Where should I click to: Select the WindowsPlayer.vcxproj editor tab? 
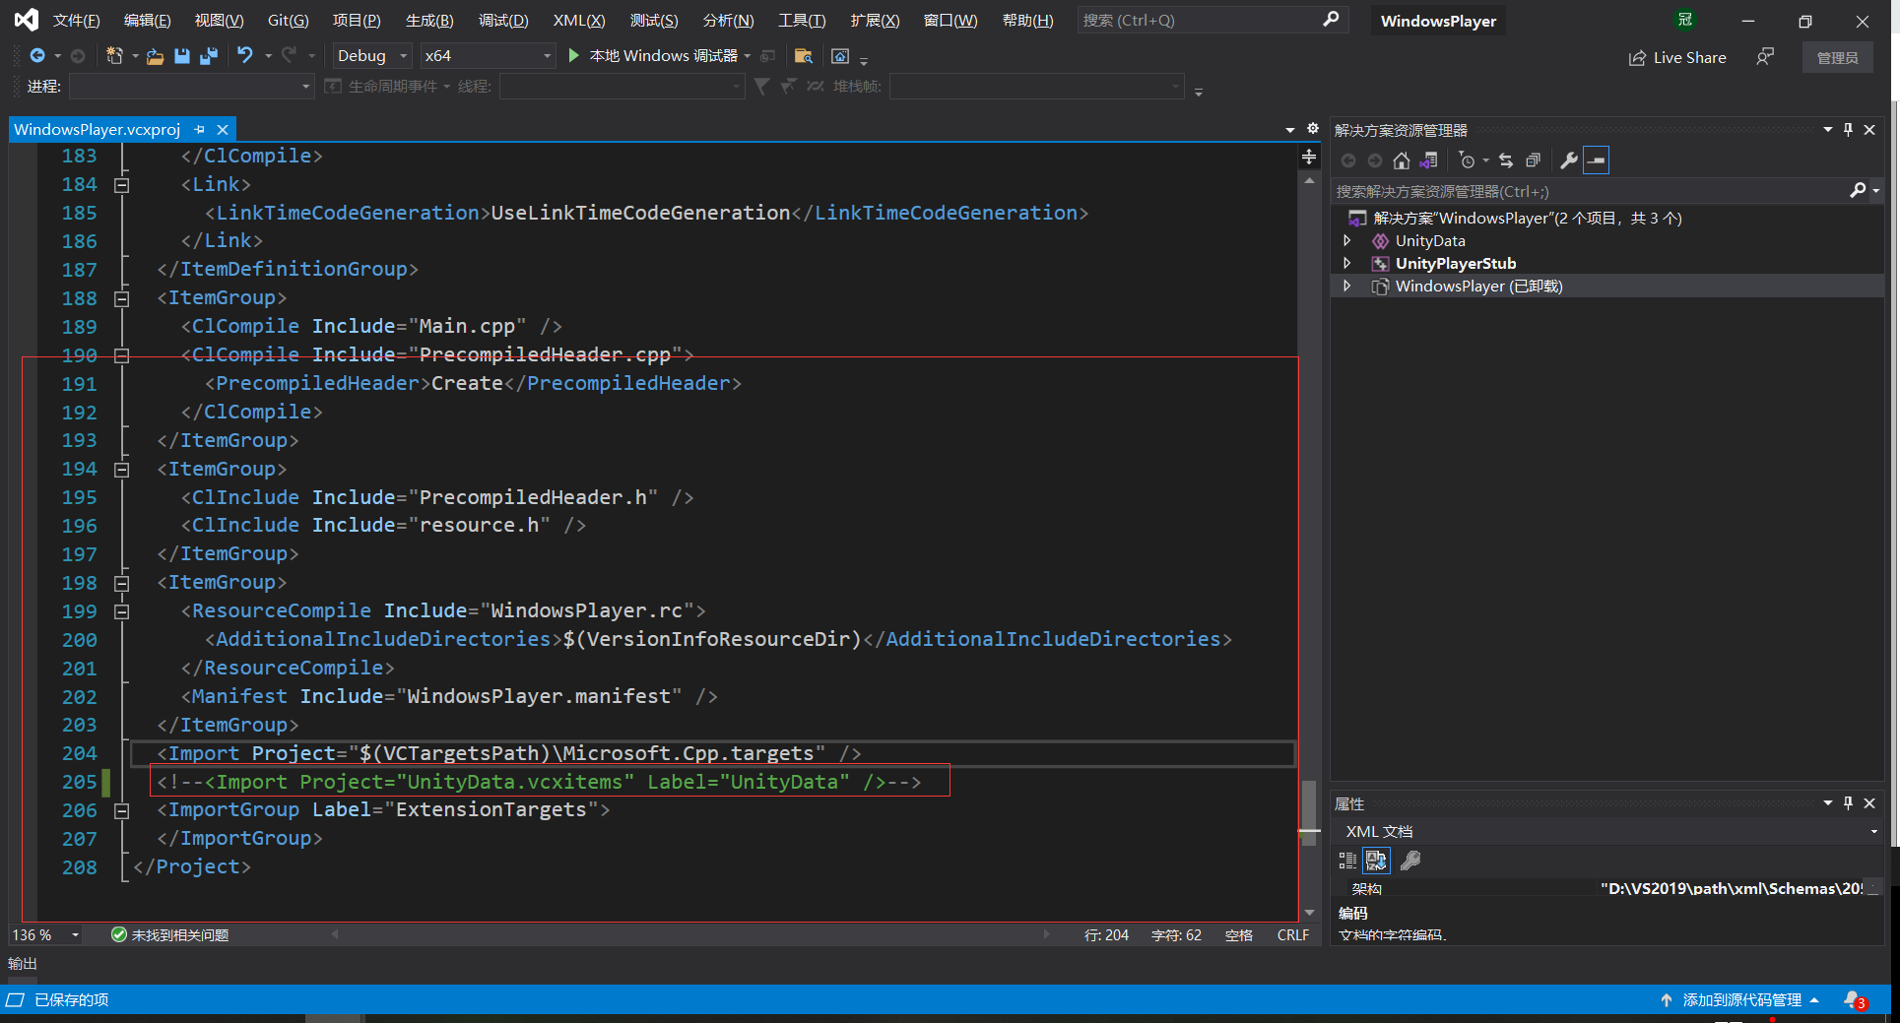(98, 130)
